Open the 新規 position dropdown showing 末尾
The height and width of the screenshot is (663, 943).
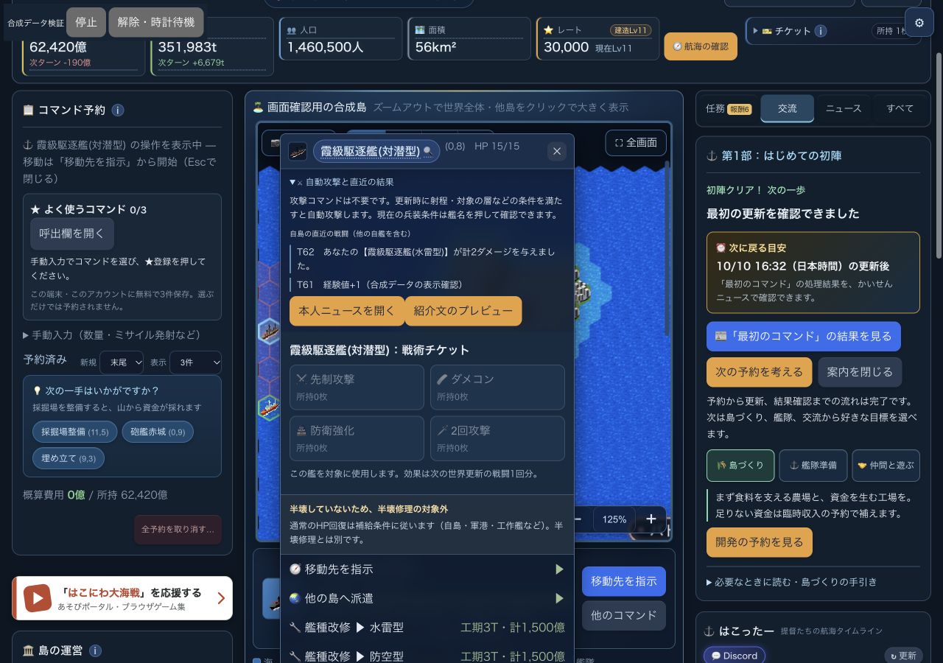click(x=122, y=362)
